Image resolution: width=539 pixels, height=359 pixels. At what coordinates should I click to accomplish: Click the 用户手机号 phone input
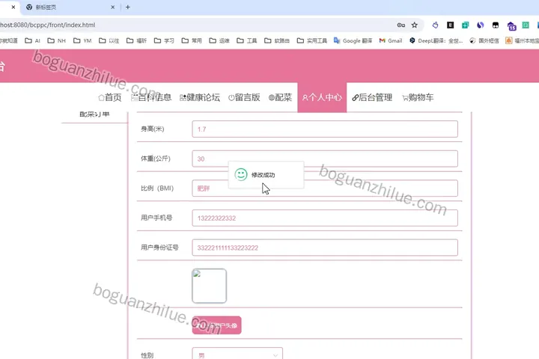coord(325,218)
